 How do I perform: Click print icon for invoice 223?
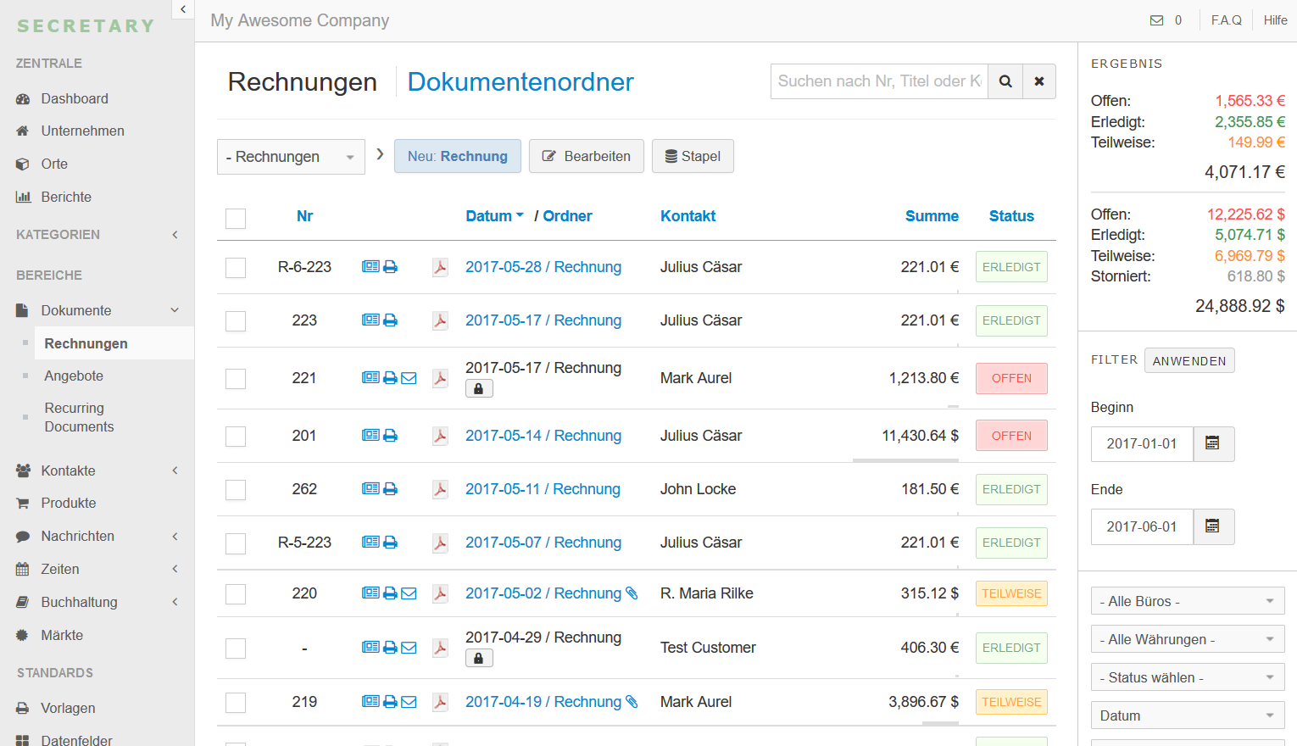tap(390, 320)
